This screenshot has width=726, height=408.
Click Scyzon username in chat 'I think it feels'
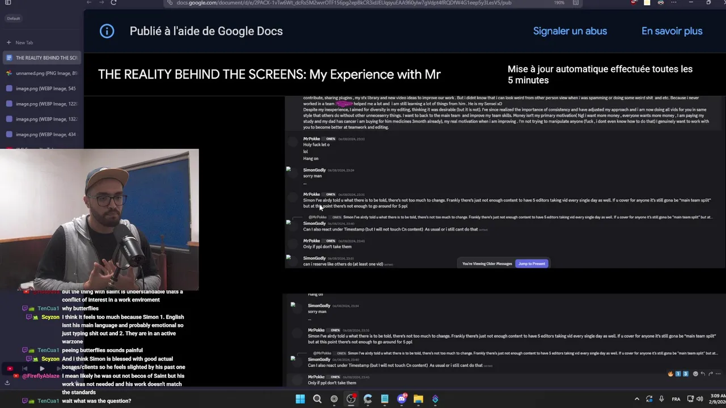click(50, 317)
